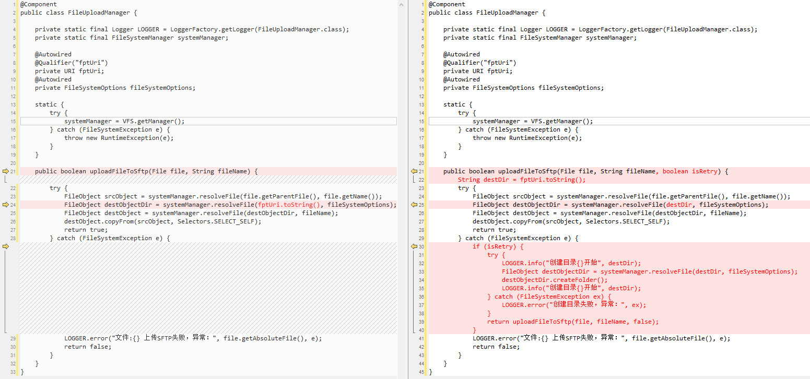Image resolution: width=810 pixels, height=379 pixels.
Task: Click 'throw new RuntimeException(e);' in left pane
Action: click(x=119, y=138)
